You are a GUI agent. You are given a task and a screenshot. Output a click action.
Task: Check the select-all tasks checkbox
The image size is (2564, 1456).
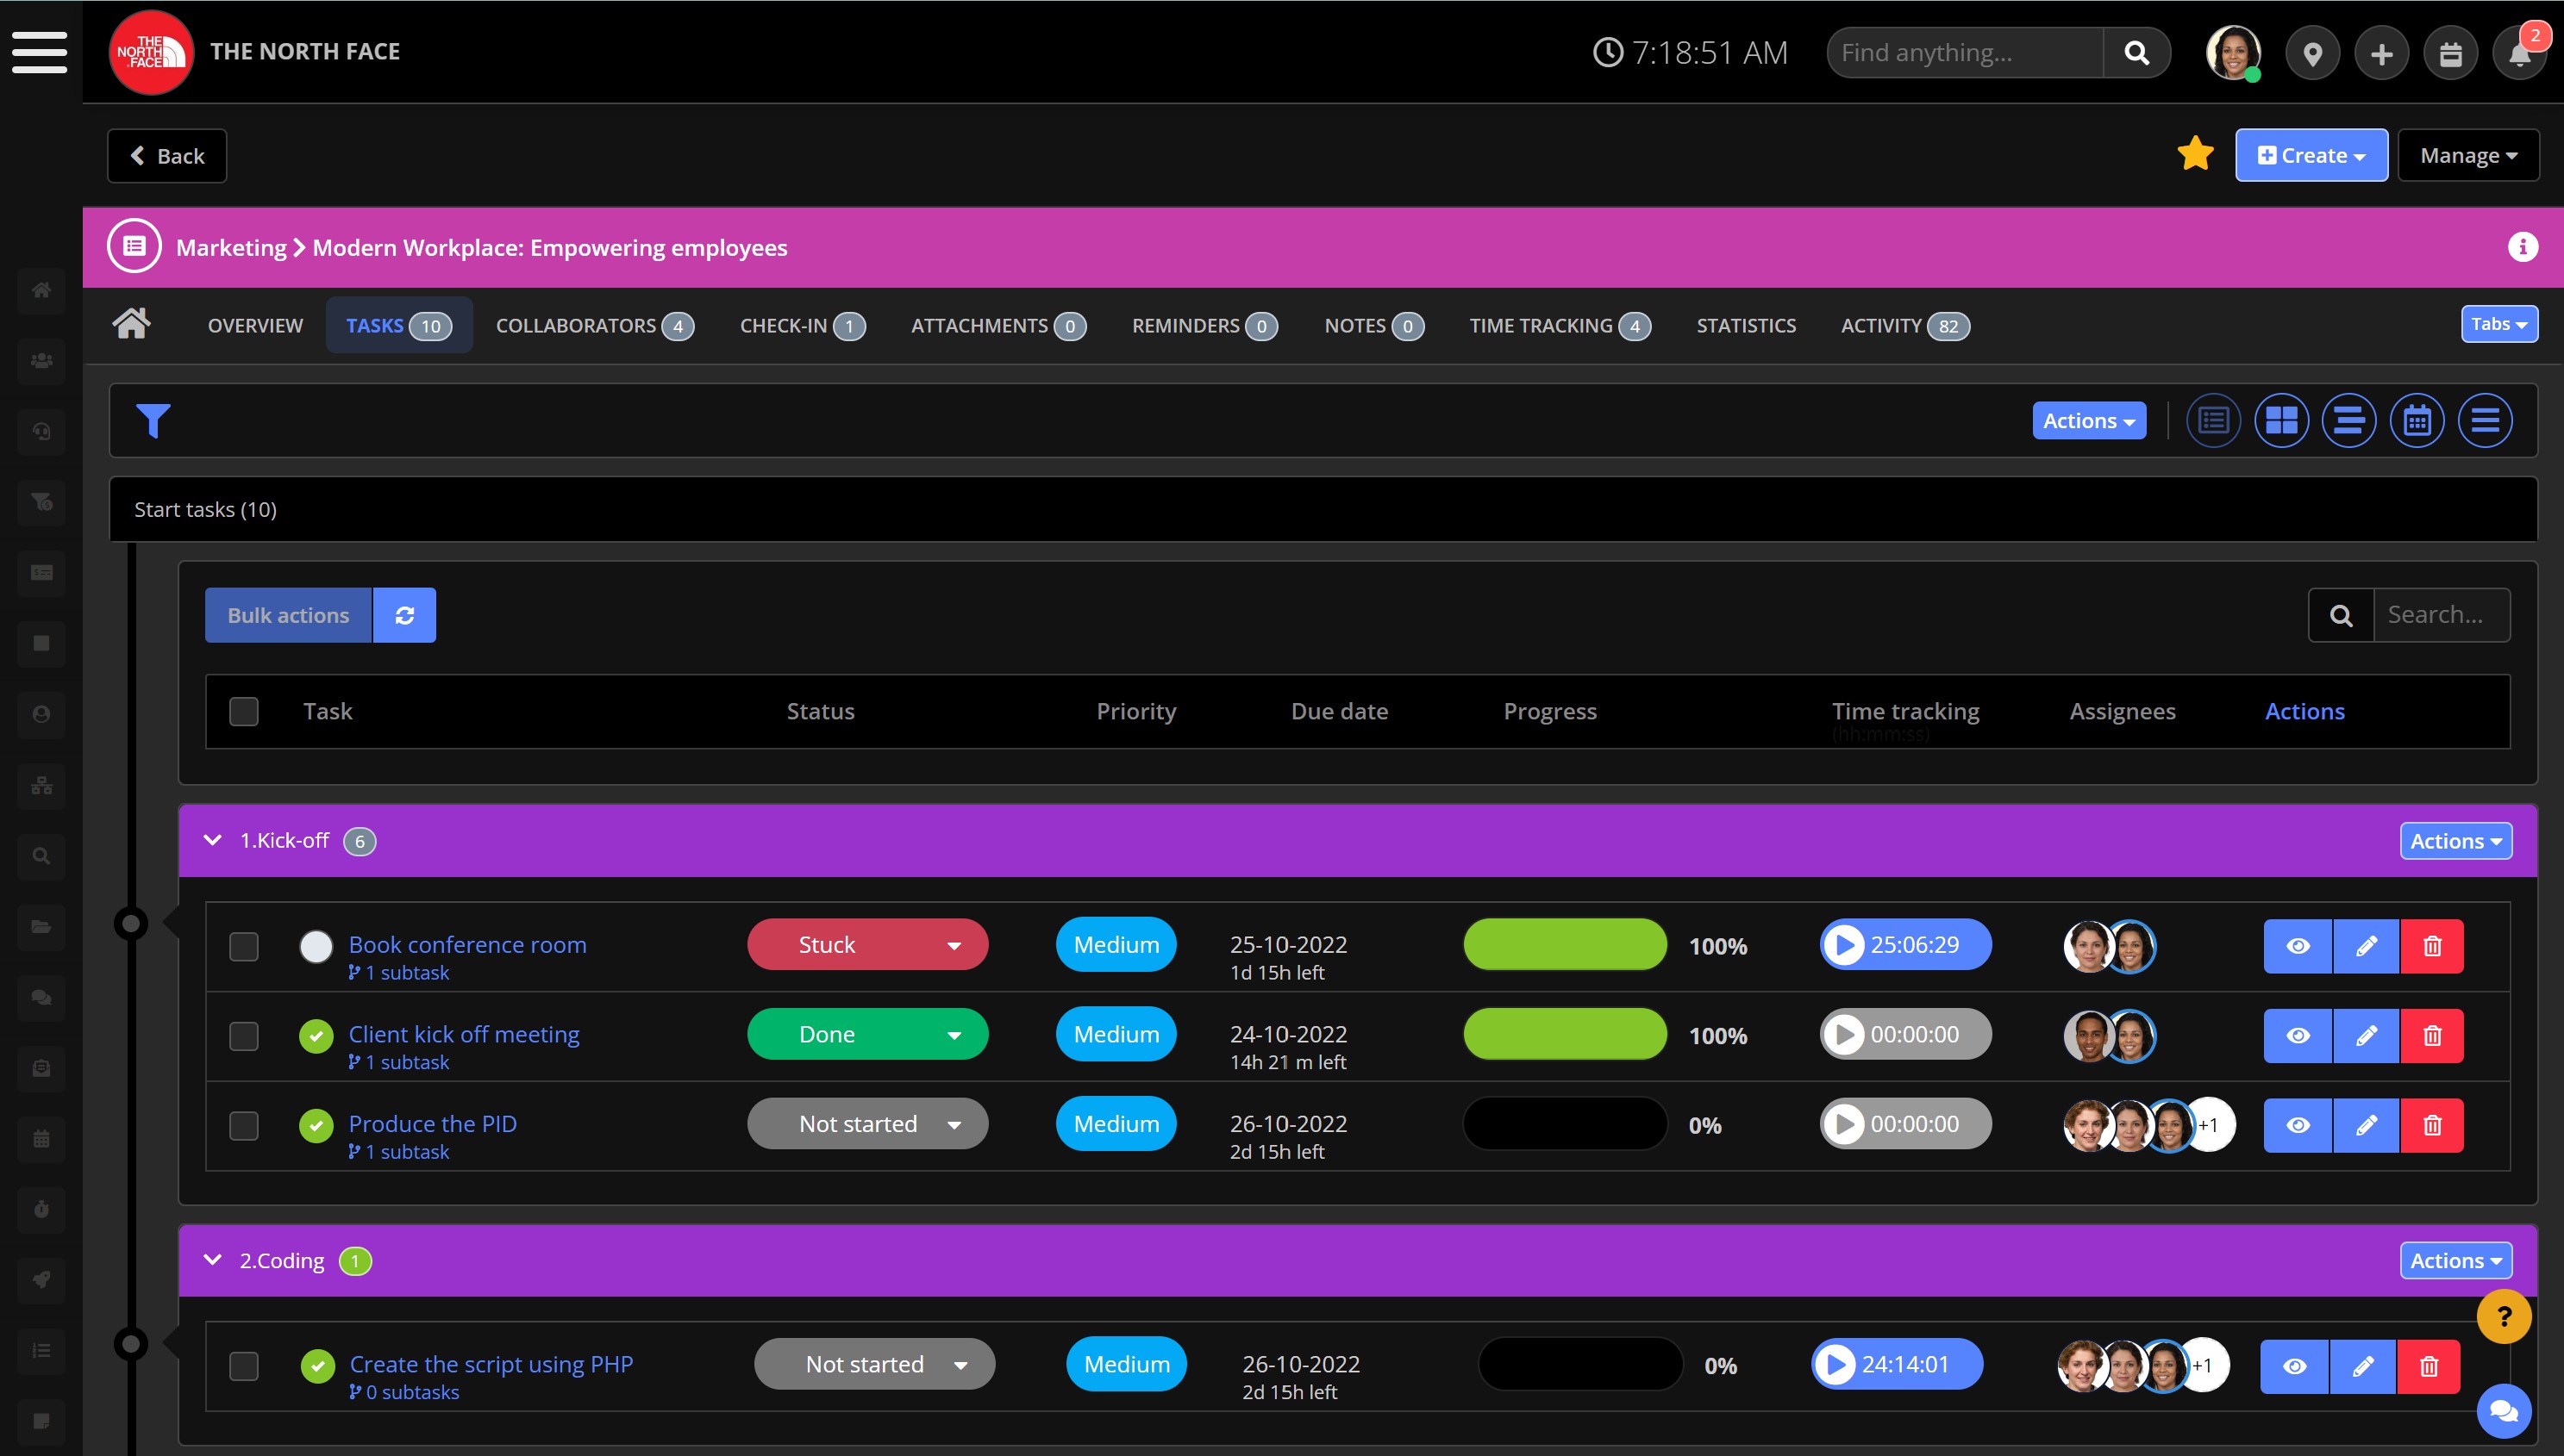243,711
